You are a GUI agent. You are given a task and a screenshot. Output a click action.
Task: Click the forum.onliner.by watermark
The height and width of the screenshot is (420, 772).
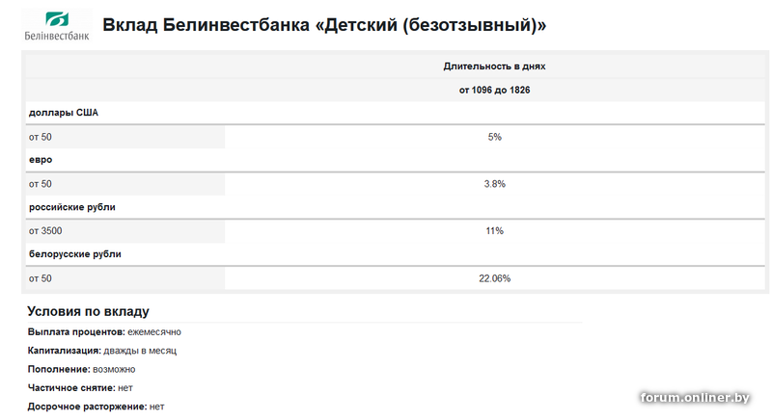tap(695, 398)
